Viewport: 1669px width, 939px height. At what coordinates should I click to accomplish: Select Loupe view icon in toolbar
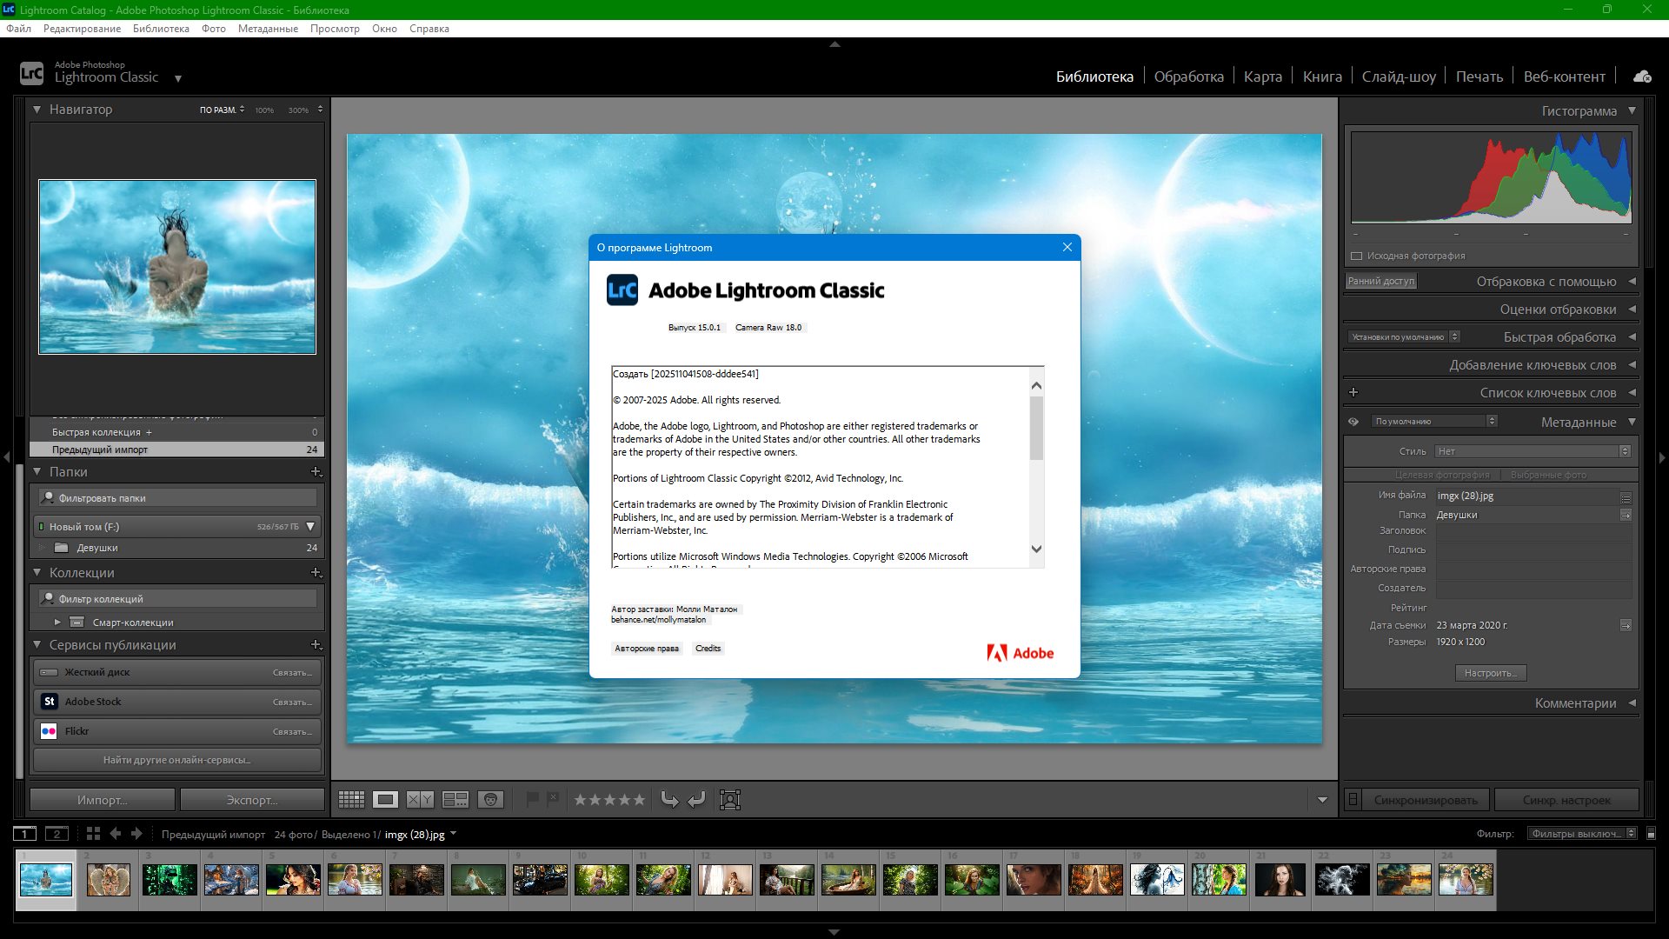click(x=385, y=800)
